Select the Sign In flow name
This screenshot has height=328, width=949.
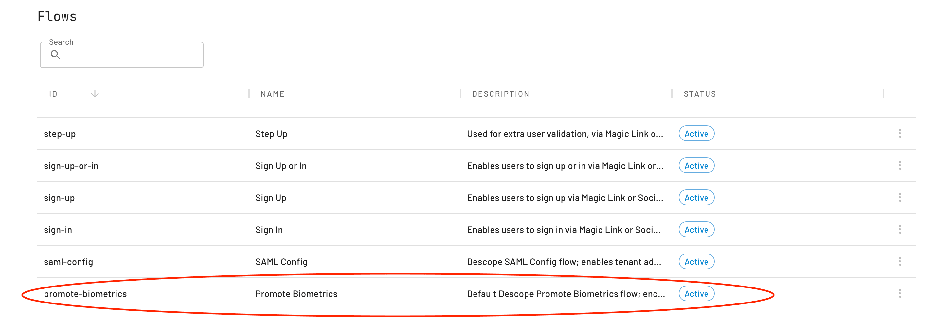tap(269, 230)
